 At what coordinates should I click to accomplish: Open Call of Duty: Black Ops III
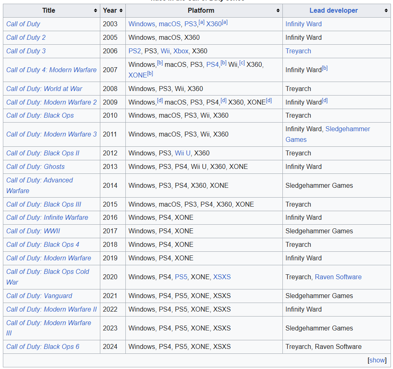tap(44, 204)
